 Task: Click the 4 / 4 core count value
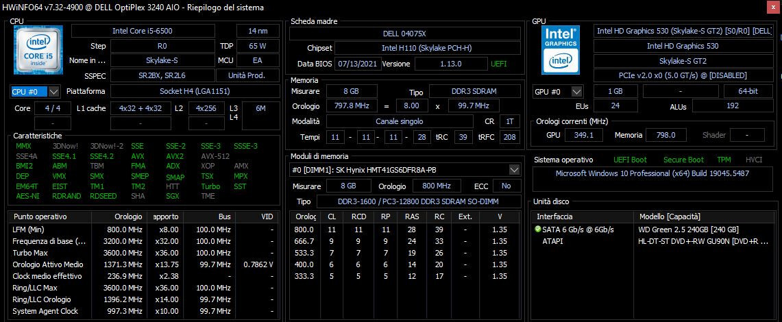52,108
